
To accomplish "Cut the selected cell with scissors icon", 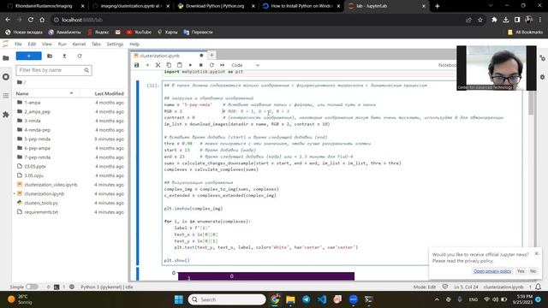I will [158, 65].
